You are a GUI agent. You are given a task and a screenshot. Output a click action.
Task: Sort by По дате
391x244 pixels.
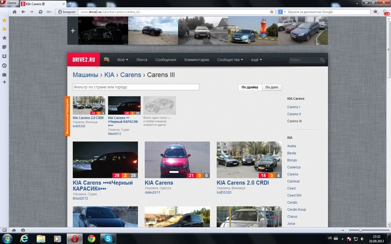pos(272,87)
